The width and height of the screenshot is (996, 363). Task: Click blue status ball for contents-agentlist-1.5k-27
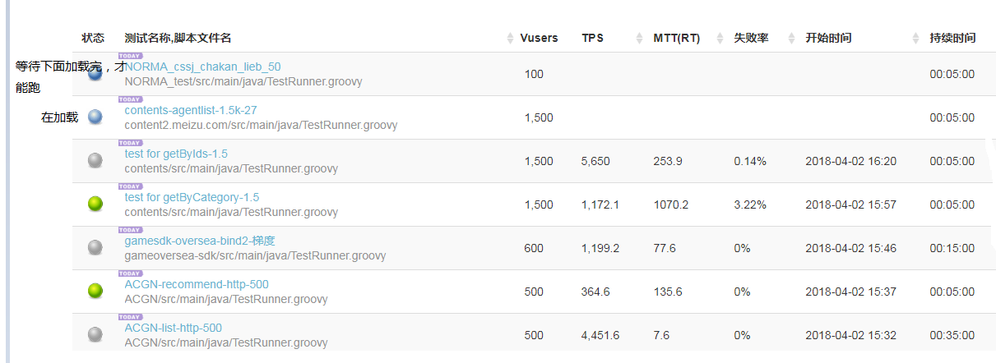(95, 117)
